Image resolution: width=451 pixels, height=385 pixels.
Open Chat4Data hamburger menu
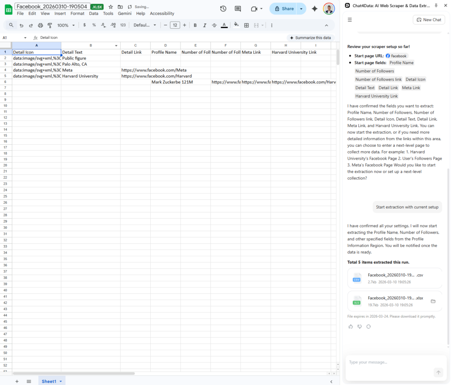(x=350, y=19)
